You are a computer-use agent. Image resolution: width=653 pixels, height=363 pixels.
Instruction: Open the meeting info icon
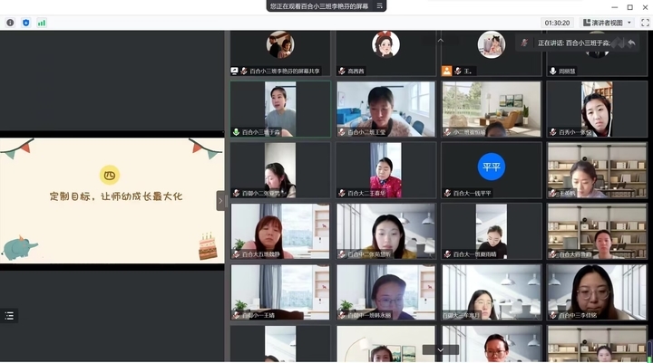10,23
